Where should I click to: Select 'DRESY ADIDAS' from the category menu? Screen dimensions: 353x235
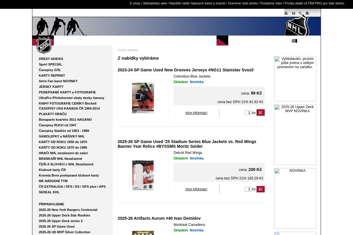(x=51, y=59)
